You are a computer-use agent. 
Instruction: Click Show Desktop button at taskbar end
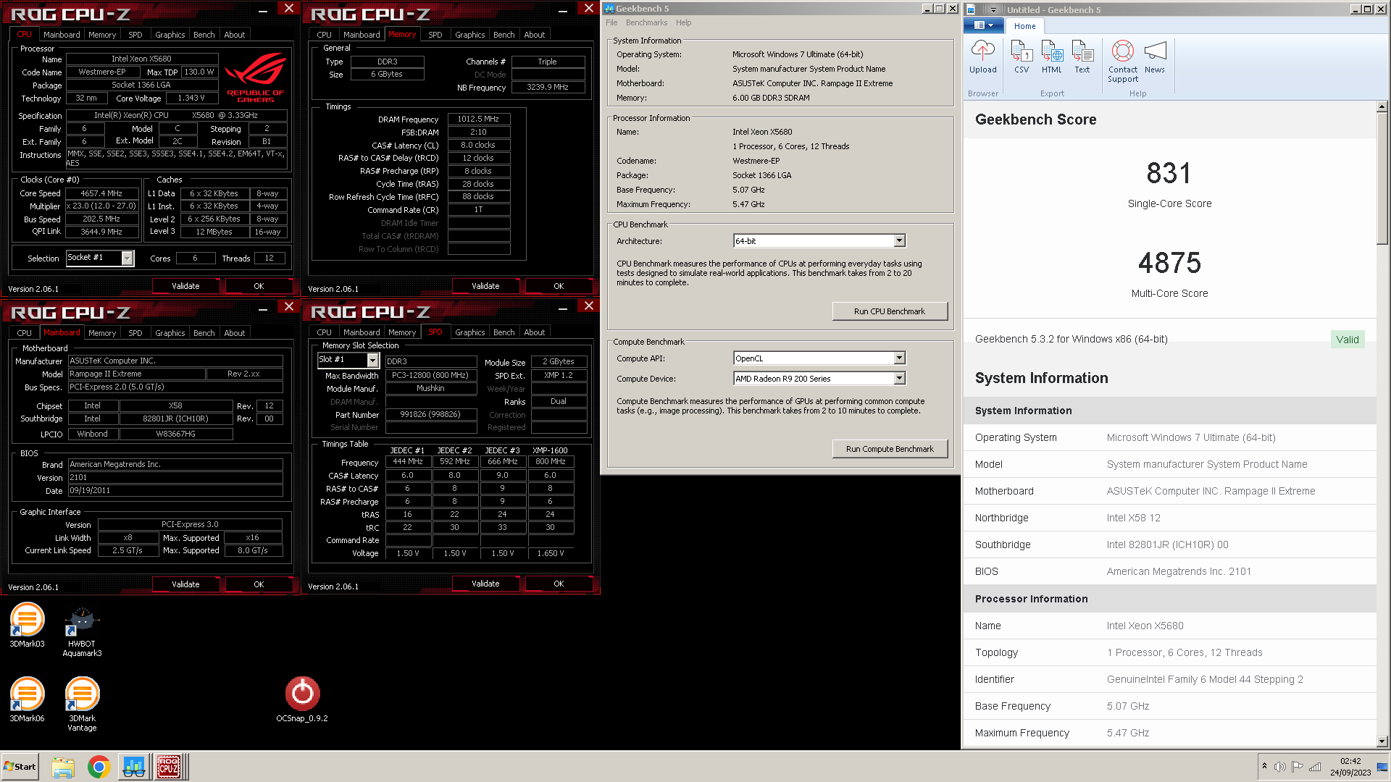[x=1383, y=767]
